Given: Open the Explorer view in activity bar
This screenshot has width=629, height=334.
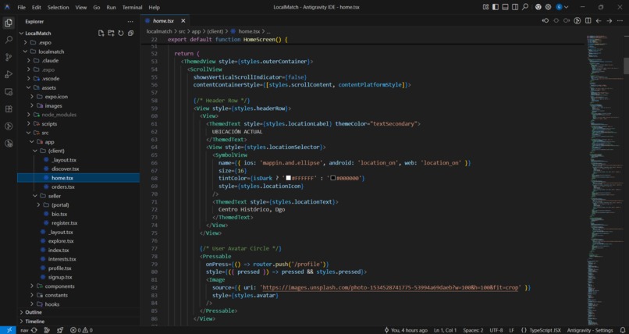Looking at the screenshot, I should [x=8, y=23].
